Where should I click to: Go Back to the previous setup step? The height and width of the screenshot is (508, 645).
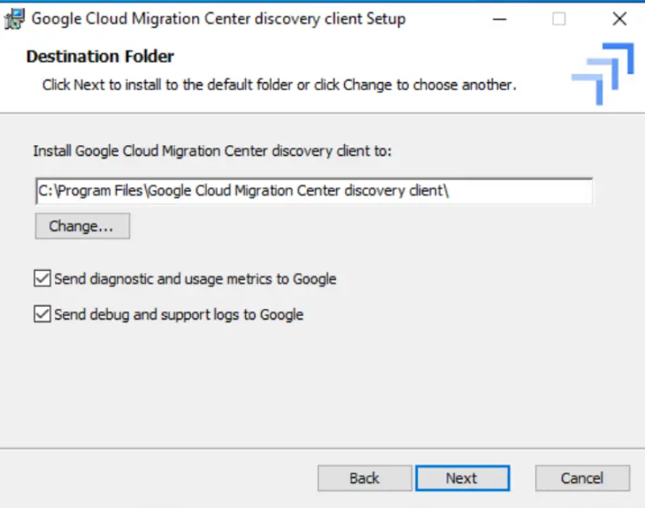(x=364, y=477)
